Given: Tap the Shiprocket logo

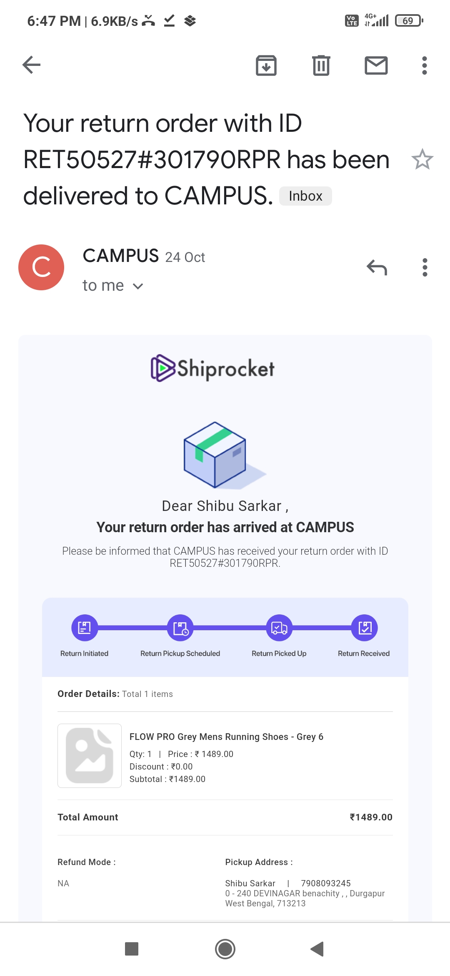Looking at the screenshot, I should [212, 368].
